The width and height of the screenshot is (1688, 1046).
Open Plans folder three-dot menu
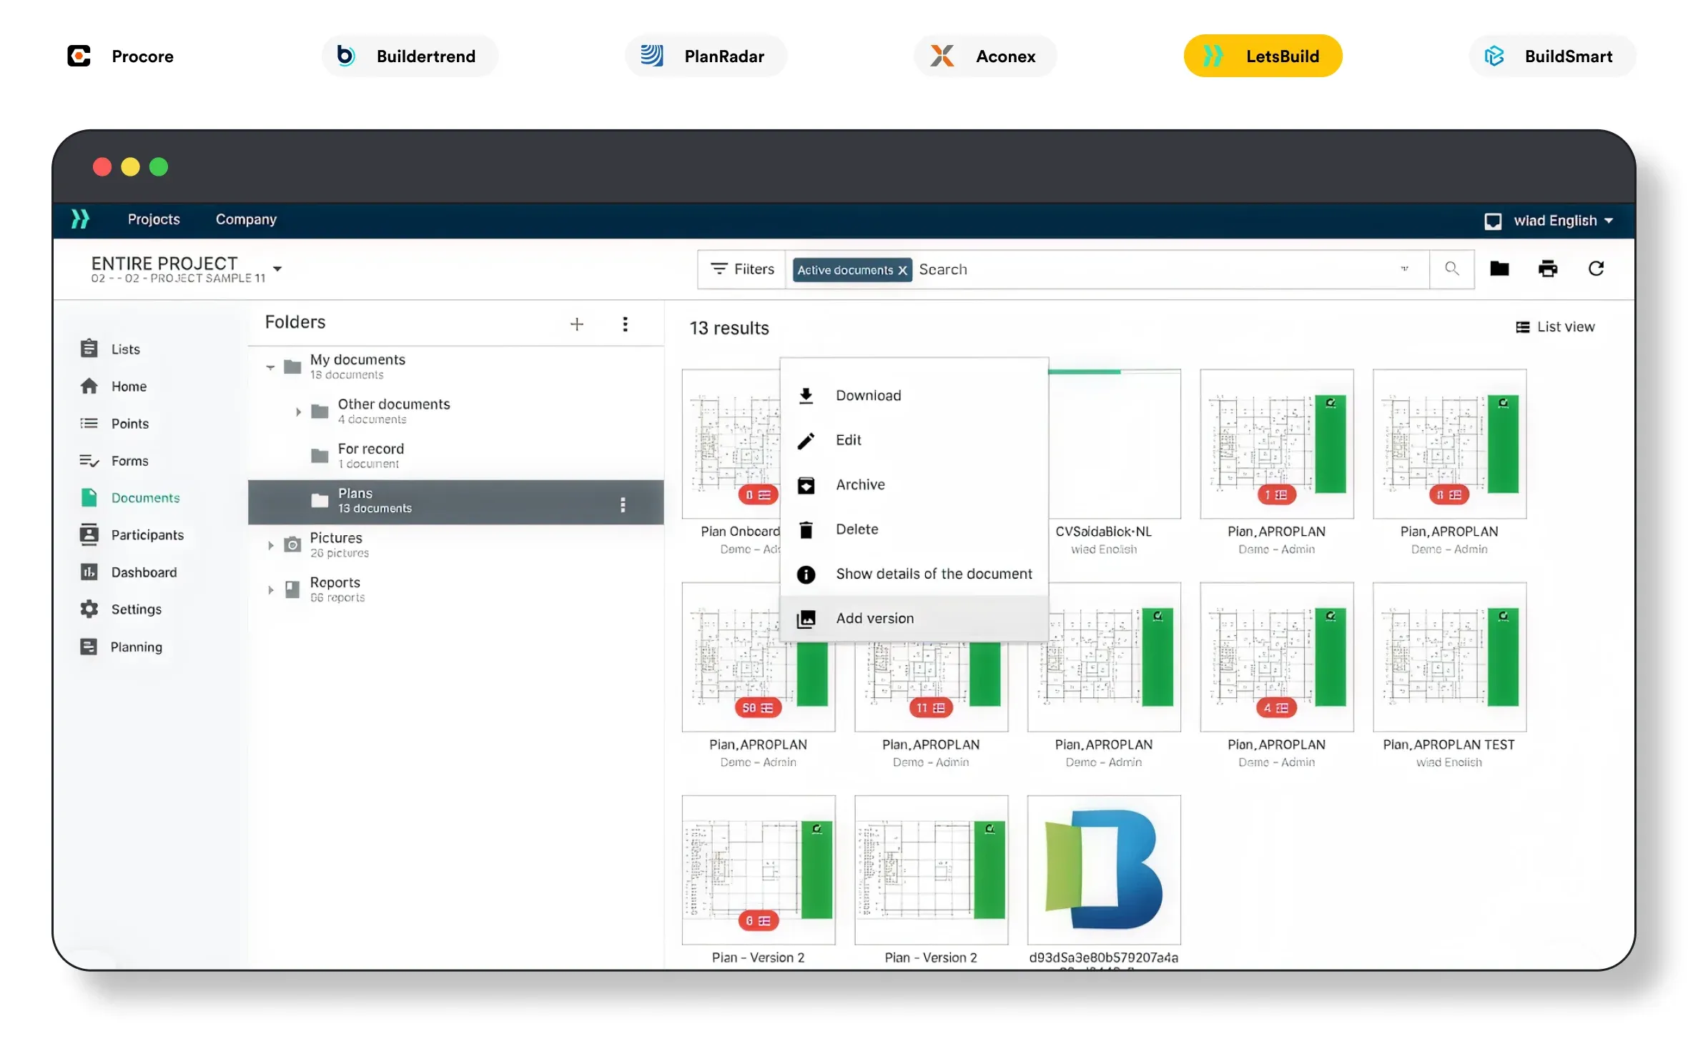[623, 504]
